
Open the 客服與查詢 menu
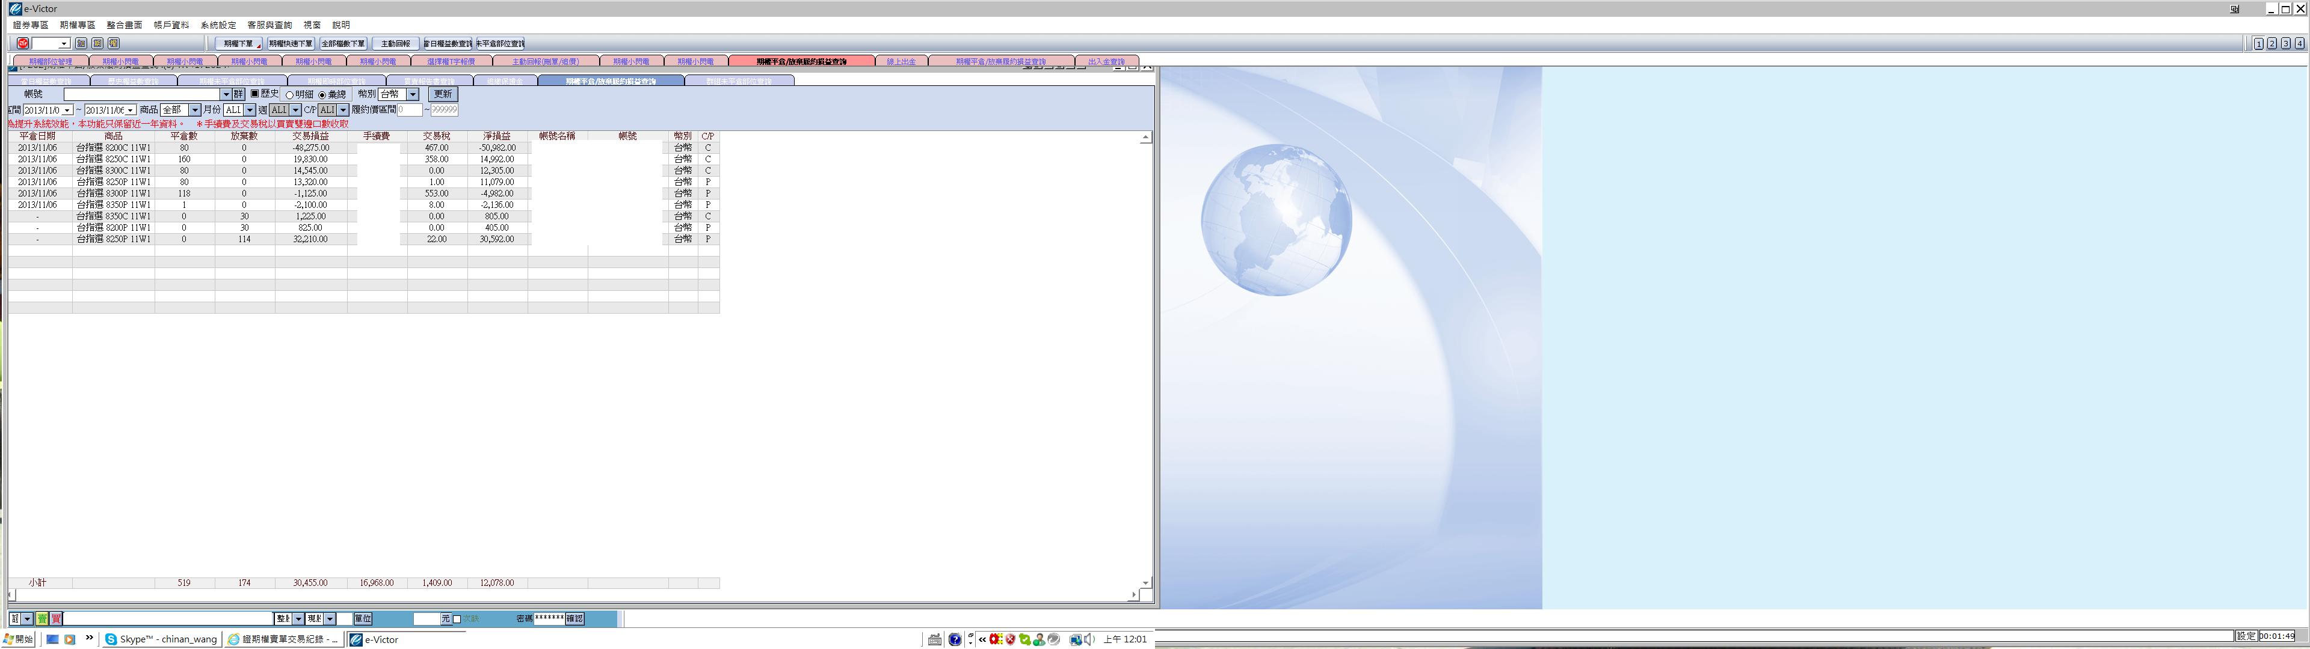(x=270, y=25)
